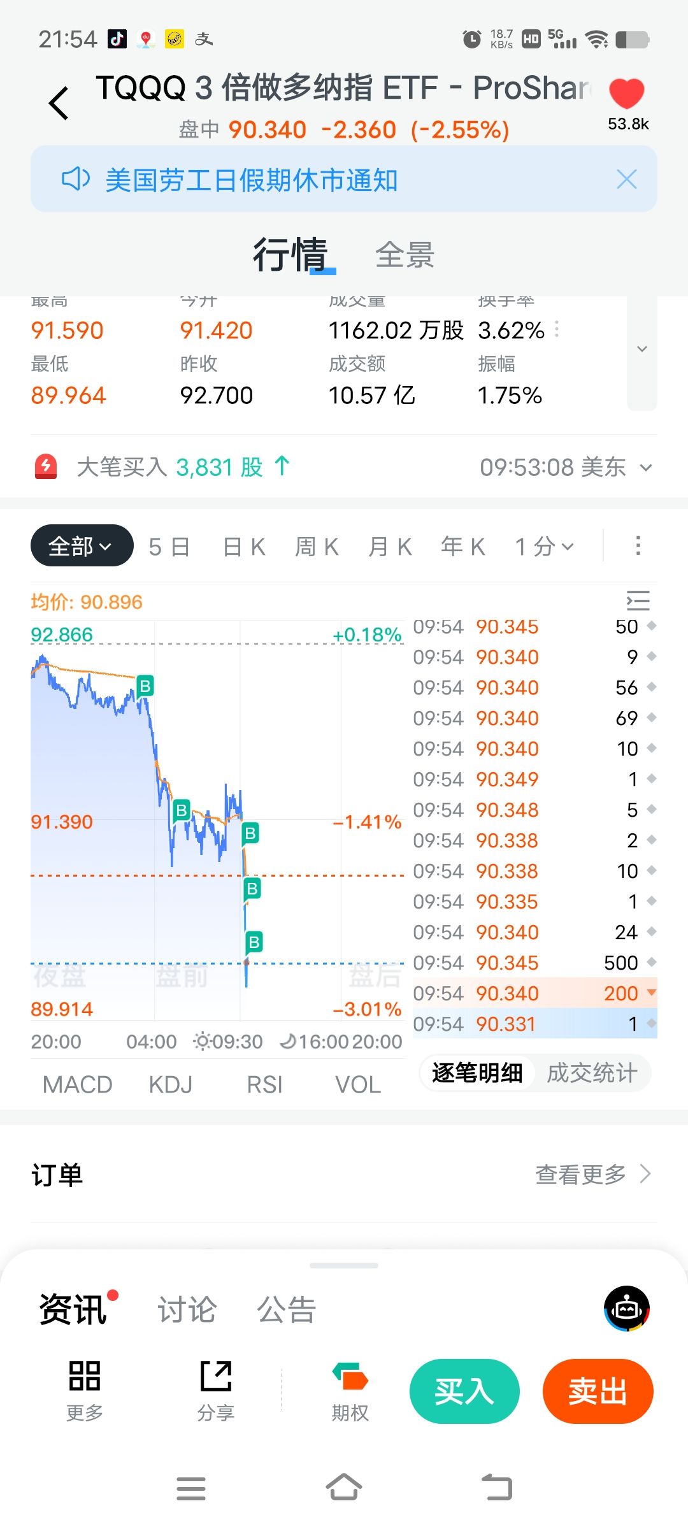The width and height of the screenshot is (688, 1529).
Task: Tap the red heart favorite icon
Action: coord(627,94)
